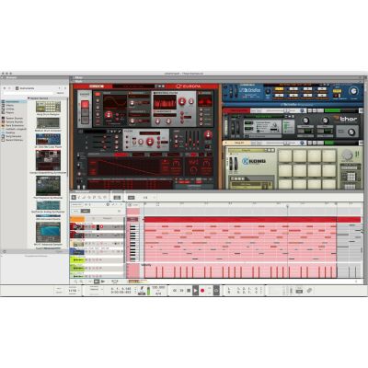Select Effects in Browser locations list
This screenshot has width=368, height=368.
(x=10, y=105)
